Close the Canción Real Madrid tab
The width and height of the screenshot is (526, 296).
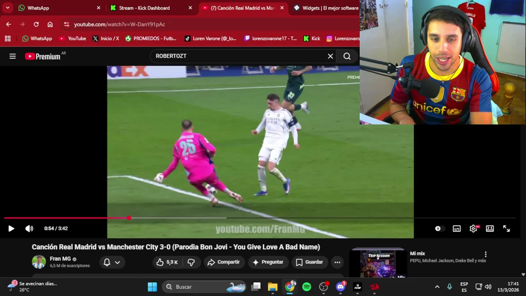[282, 8]
